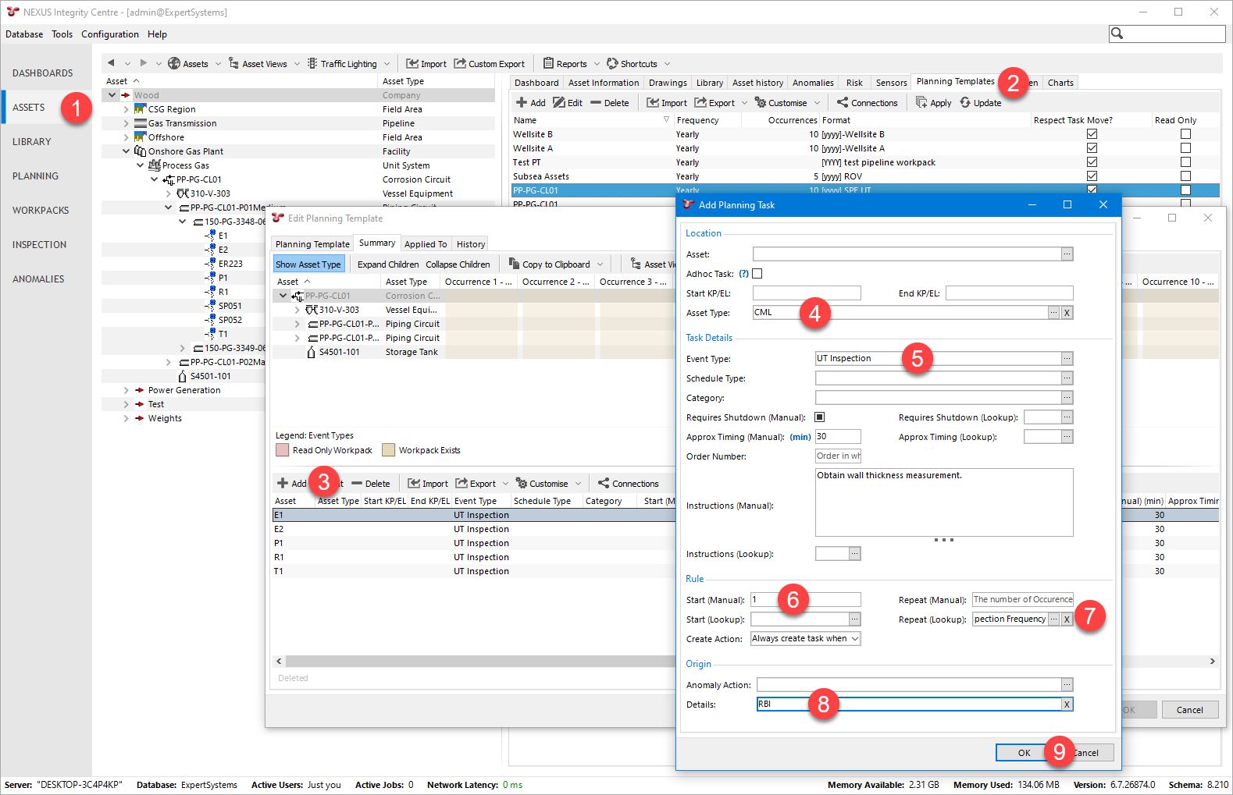Open Reports from the main toolbar
Image resolution: width=1233 pixels, height=795 pixels.
click(565, 64)
